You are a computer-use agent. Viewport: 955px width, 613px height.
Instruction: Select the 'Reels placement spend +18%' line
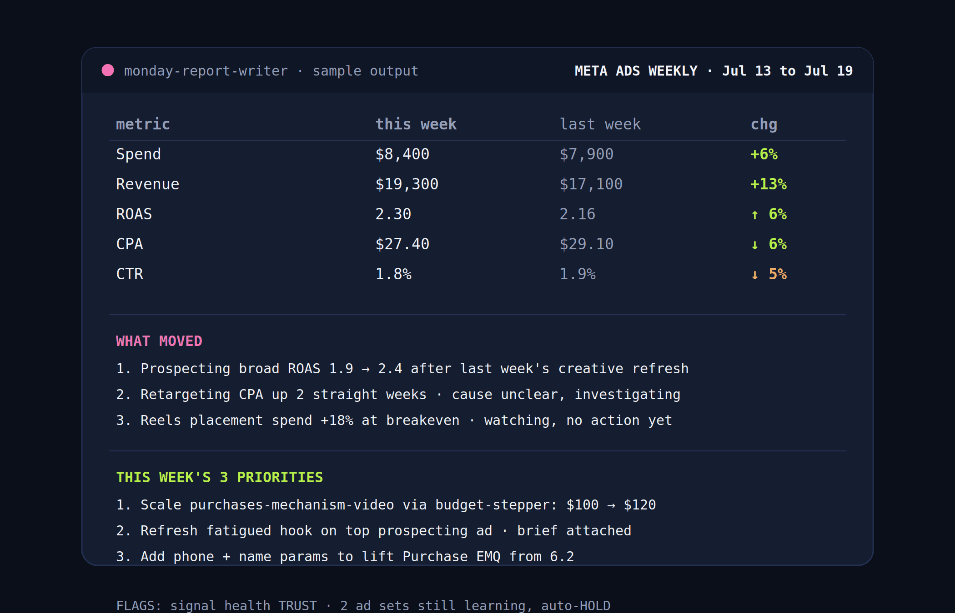394,420
